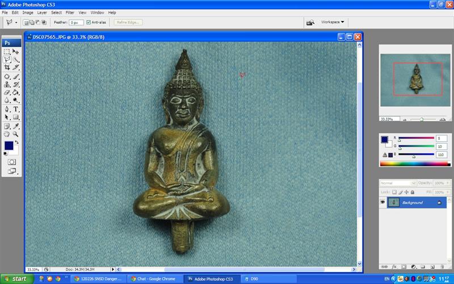Create a new layer with the bottom icon
The image size is (454, 284).
pyautogui.click(x=432, y=266)
